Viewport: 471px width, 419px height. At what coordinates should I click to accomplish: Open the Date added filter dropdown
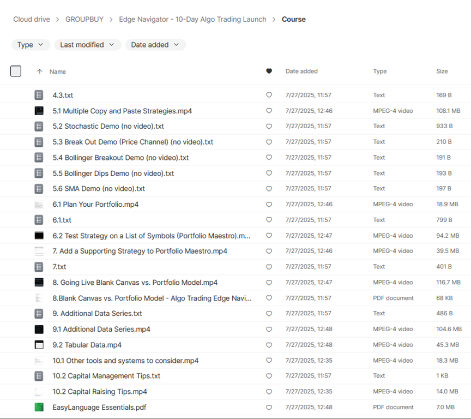pyautogui.click(x=155, y=45)
